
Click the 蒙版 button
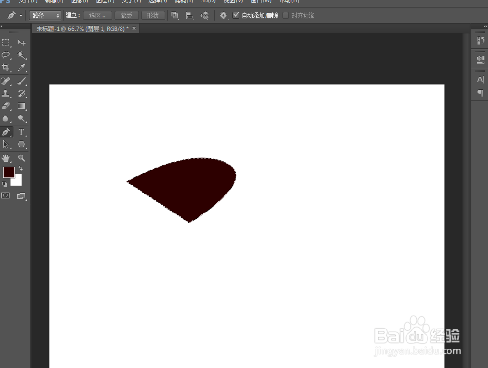[x=126, y=15]
